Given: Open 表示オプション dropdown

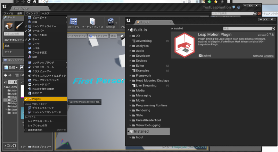Looking at the screenshot, I should tap(40, 147).
